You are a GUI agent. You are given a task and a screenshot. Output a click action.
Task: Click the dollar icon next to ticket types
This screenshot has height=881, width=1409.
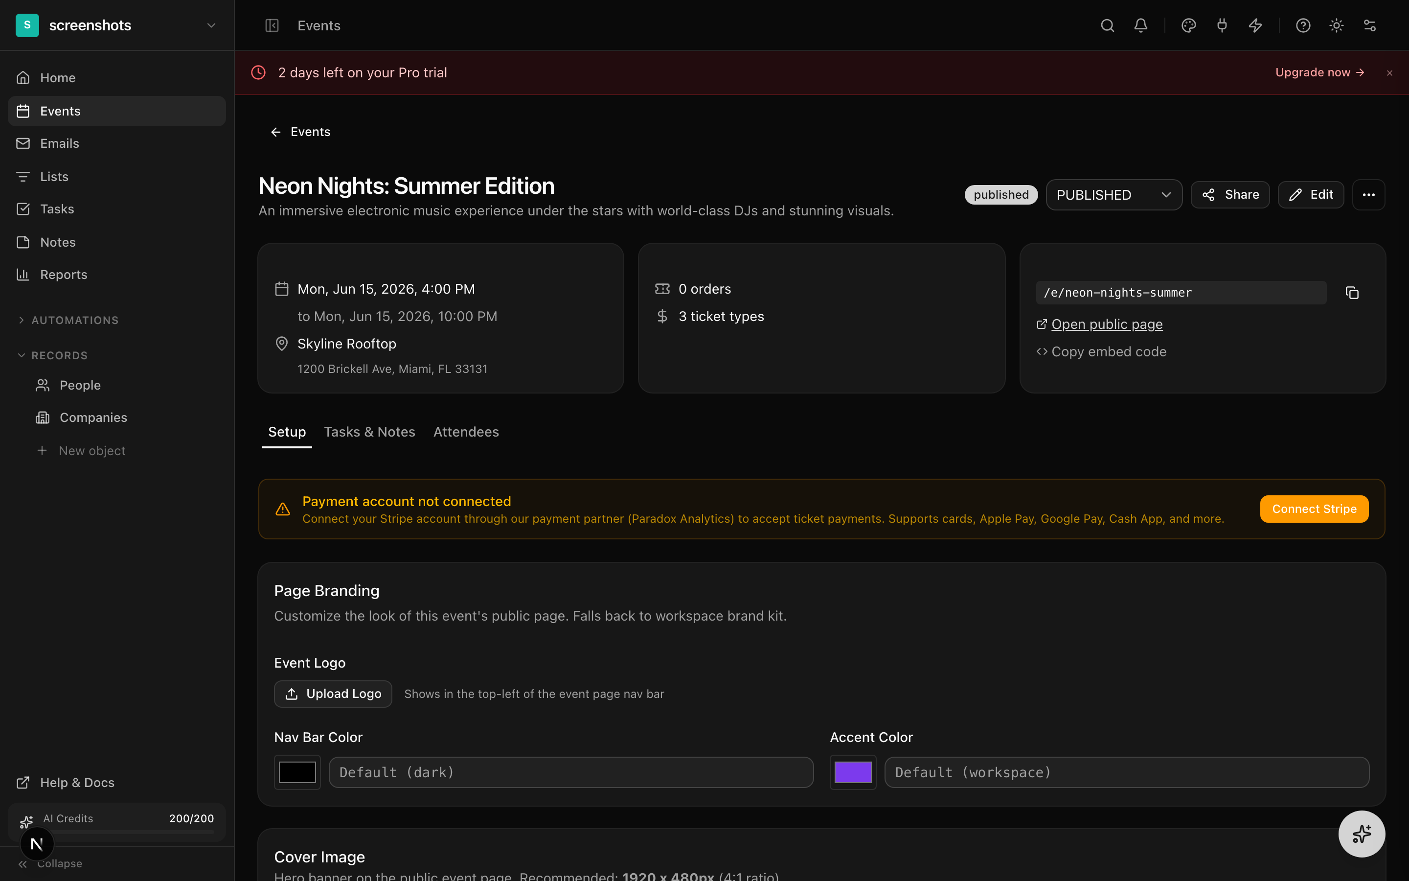click(x=662, y=316)
